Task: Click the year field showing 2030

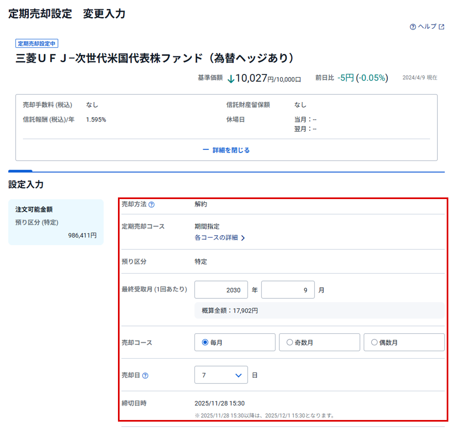Action: pos(221,290)
